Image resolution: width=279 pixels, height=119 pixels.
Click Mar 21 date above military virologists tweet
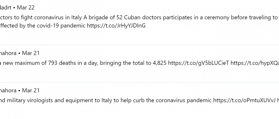31,90
